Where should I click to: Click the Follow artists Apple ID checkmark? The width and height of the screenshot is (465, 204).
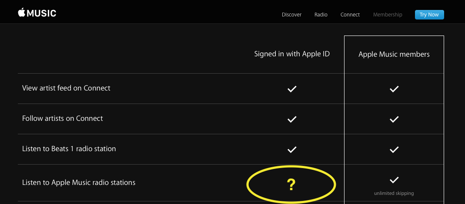pyautogui.click(x=292, y=119)
